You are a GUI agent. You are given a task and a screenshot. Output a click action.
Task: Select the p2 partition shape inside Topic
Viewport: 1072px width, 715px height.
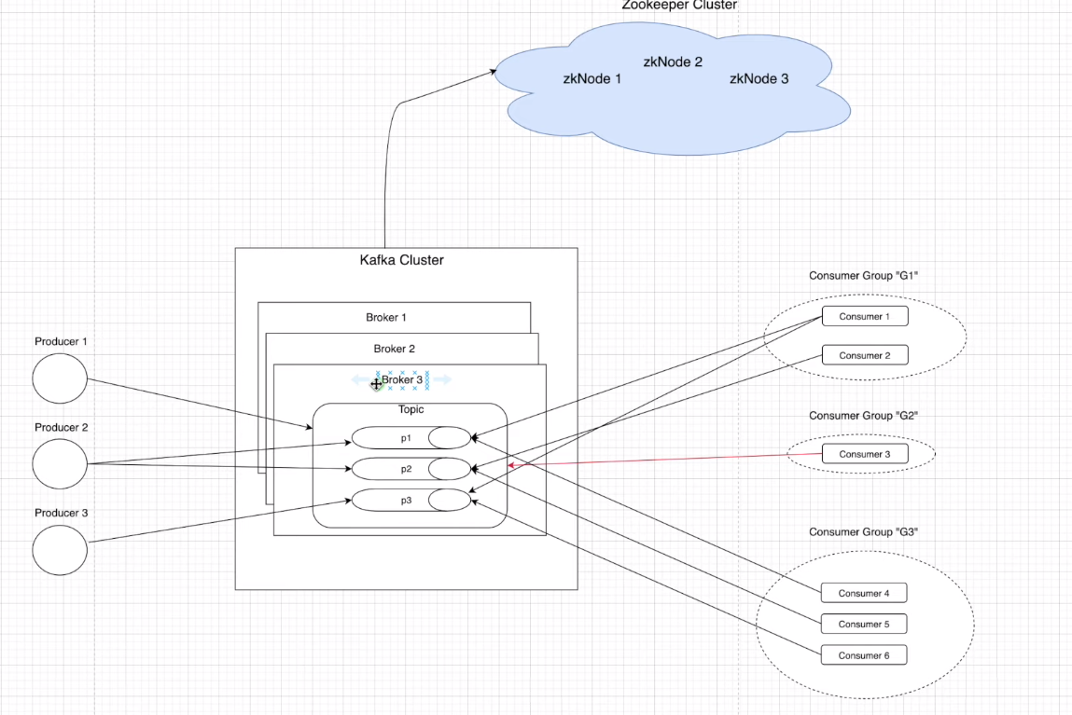[406, 469]
